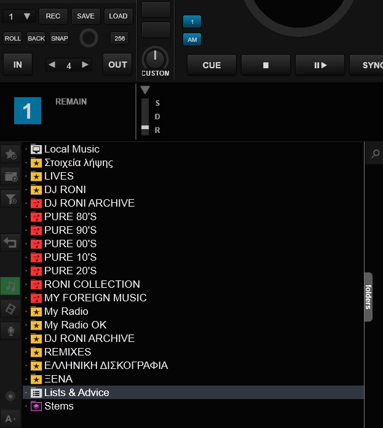Viewport: 383px width, 428px height.
Task: Toggle the SNAP option
Action: [x=60, y=38]
